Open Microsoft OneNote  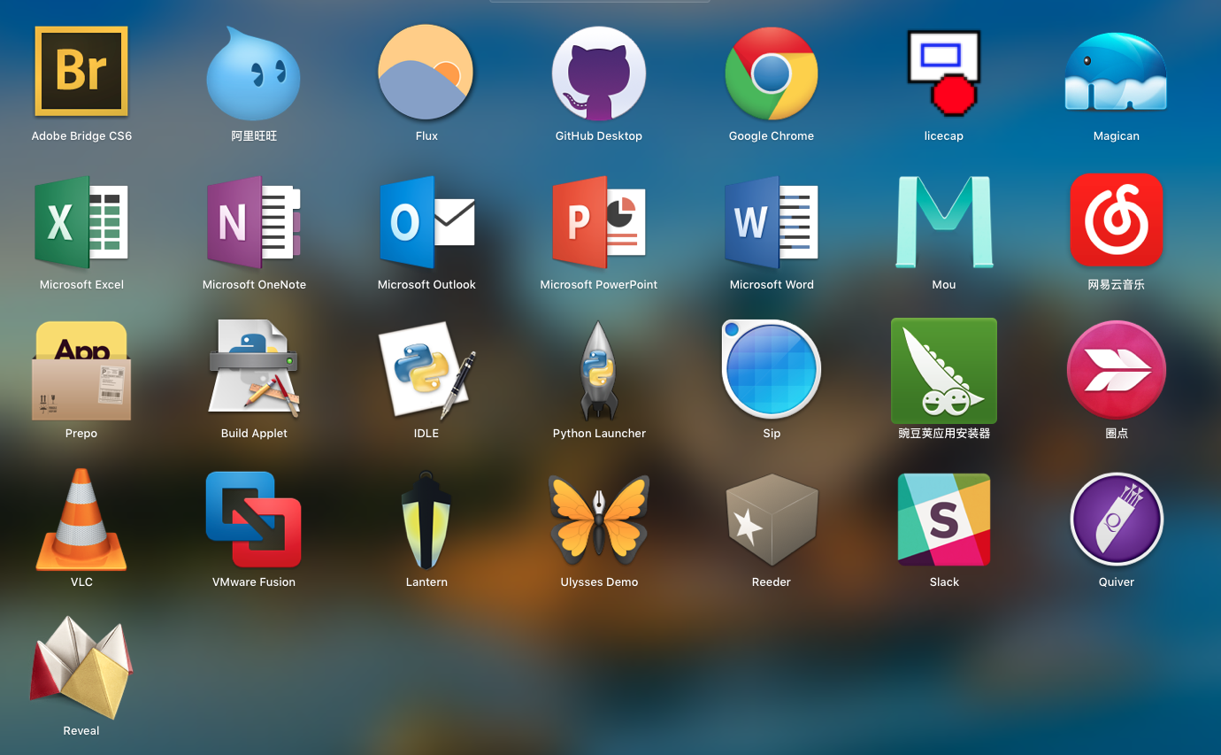[x=254, y=221]
